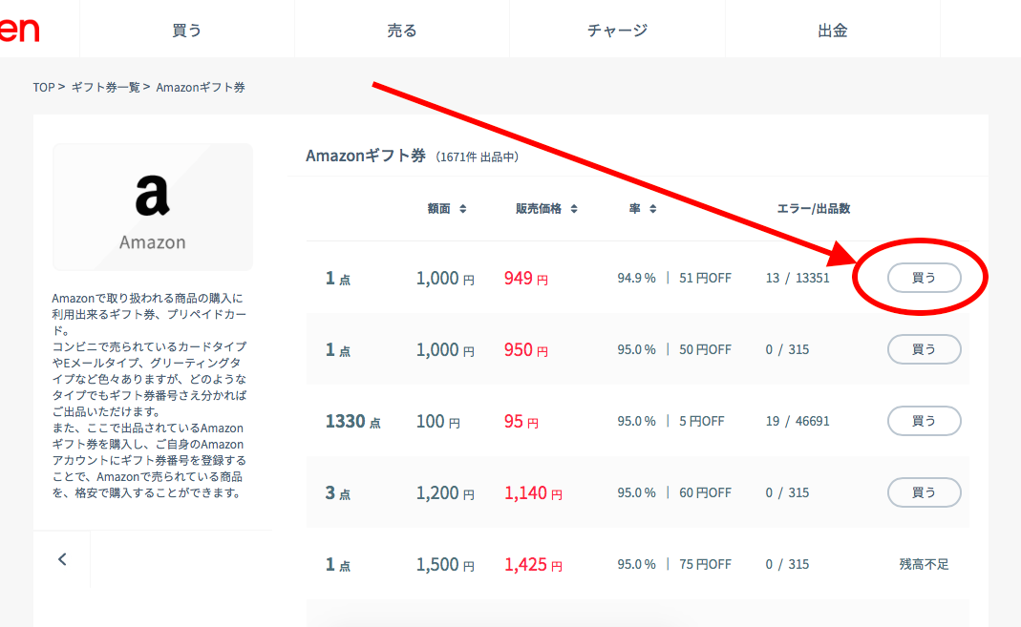Click the 3 点 quantity
This screenshot has height=627, width=1021.
(338, 493)
